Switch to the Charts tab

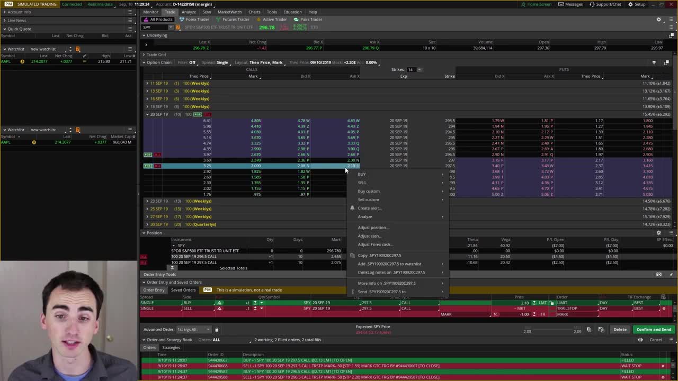pyautogui.click(x=254, y=12)
